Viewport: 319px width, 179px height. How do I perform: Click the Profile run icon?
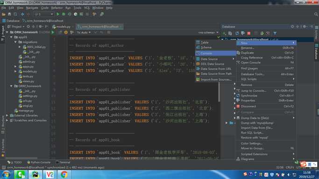click(76, 14)
